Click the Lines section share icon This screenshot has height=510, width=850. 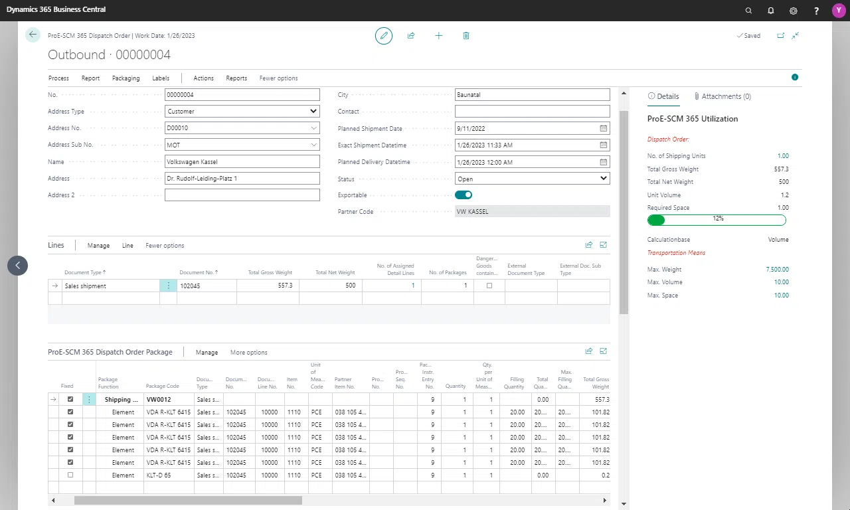point(589,245)
